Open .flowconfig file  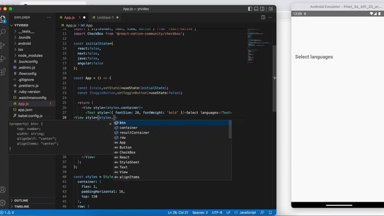(x=27, y=73)
